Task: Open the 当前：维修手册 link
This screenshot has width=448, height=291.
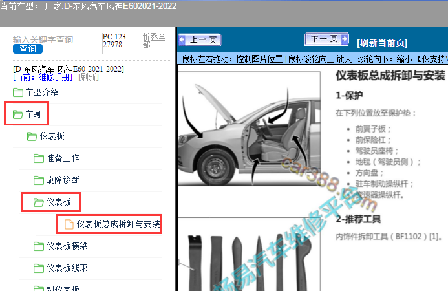Action: pyautogui.click(x=43, y=77)
